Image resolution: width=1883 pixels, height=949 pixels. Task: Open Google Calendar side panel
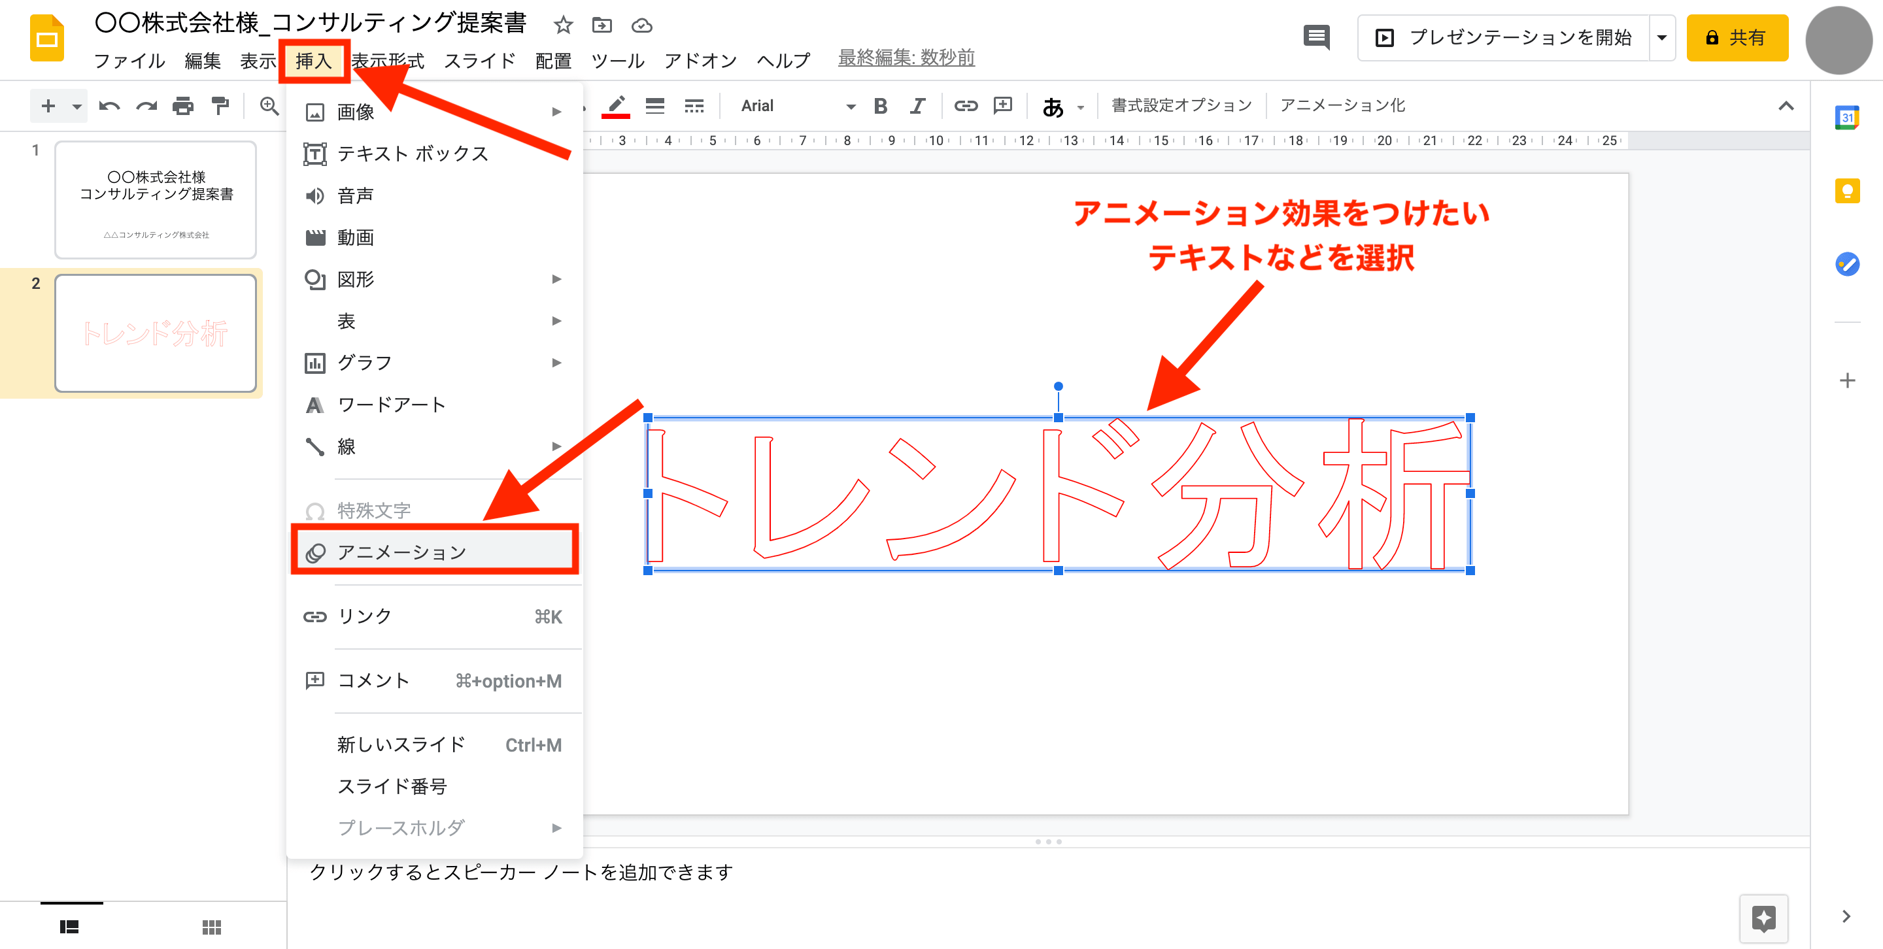(x=1847, y=117)
